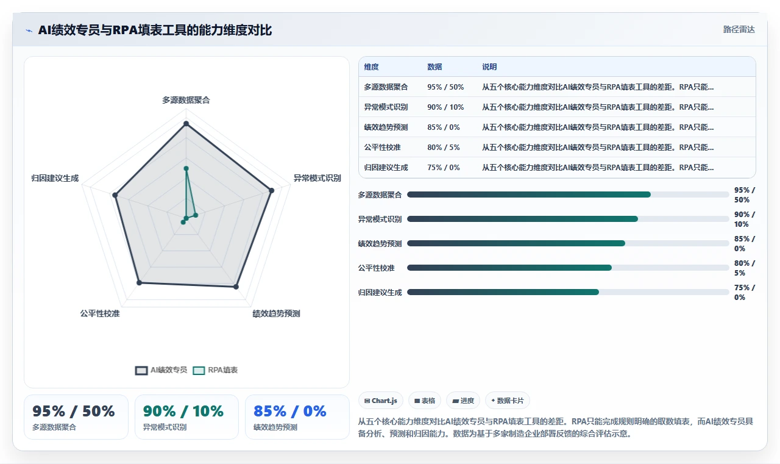Click the 绩效趋势预测 radar axis label
This screenshot has width=780, height=464.
pos(277,313)
